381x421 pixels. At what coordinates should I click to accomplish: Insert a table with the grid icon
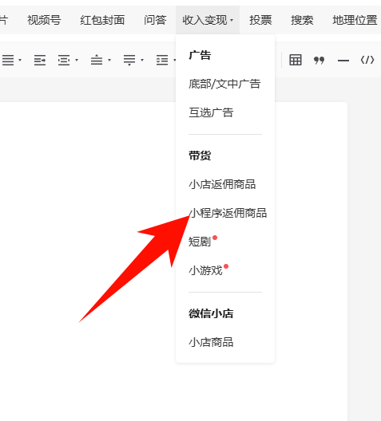tap(296, 60)
